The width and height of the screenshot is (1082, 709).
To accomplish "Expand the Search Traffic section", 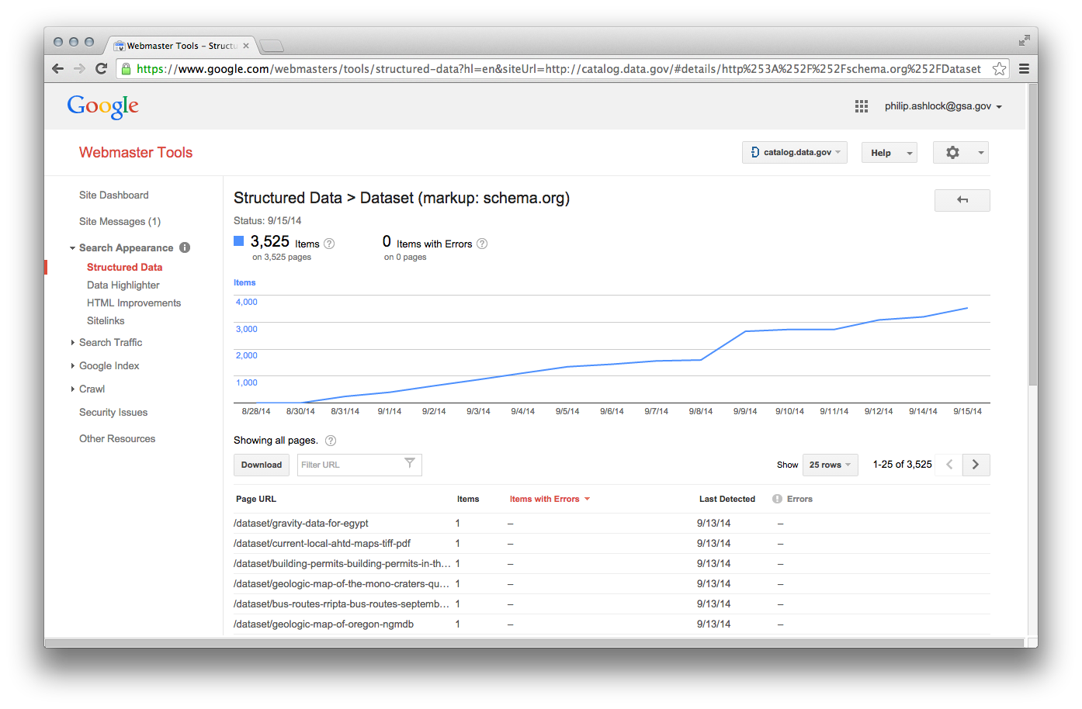I will point(72,342).
